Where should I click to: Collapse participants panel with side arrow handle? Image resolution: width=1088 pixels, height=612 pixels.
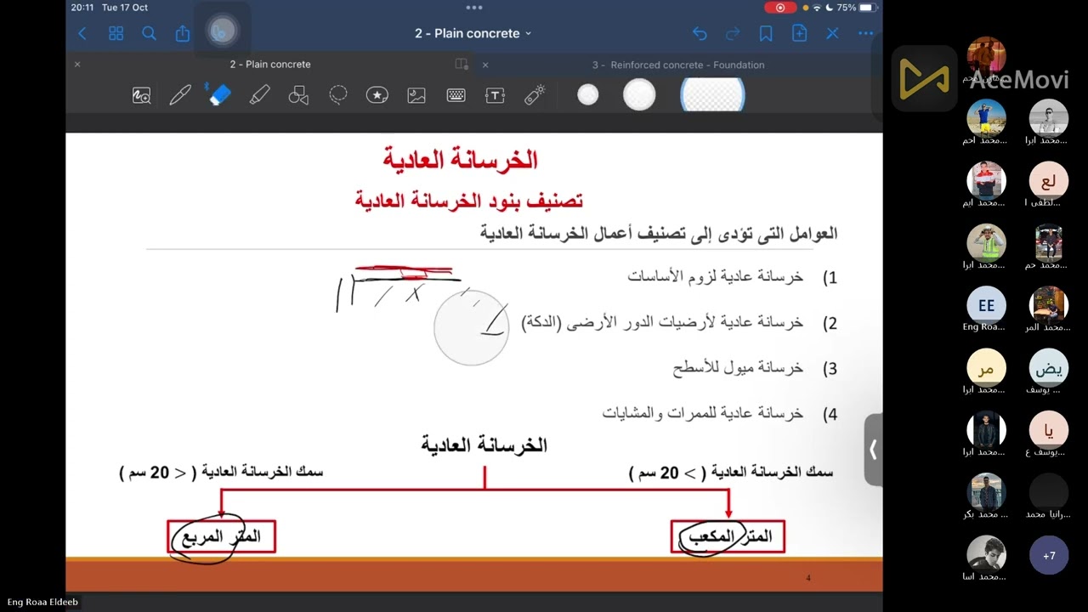pos(873,450)
